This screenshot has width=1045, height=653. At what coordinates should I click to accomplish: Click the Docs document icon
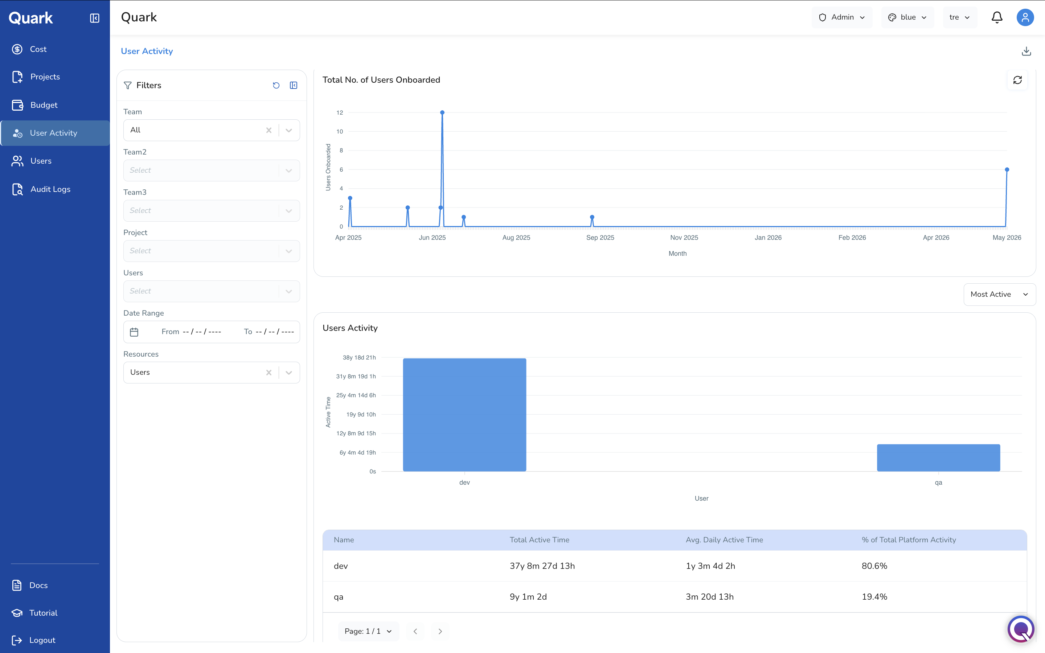point(17,585)
